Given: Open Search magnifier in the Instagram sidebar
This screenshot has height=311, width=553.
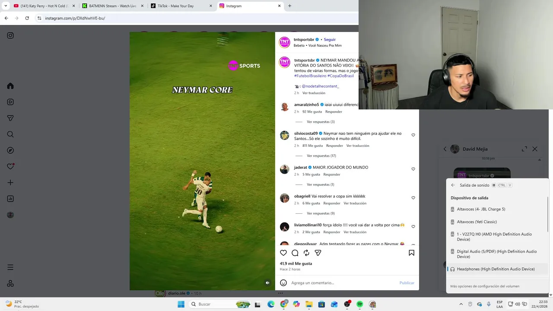Looking at the screenshot, I should pyautogui.click(x=10, y=134).
